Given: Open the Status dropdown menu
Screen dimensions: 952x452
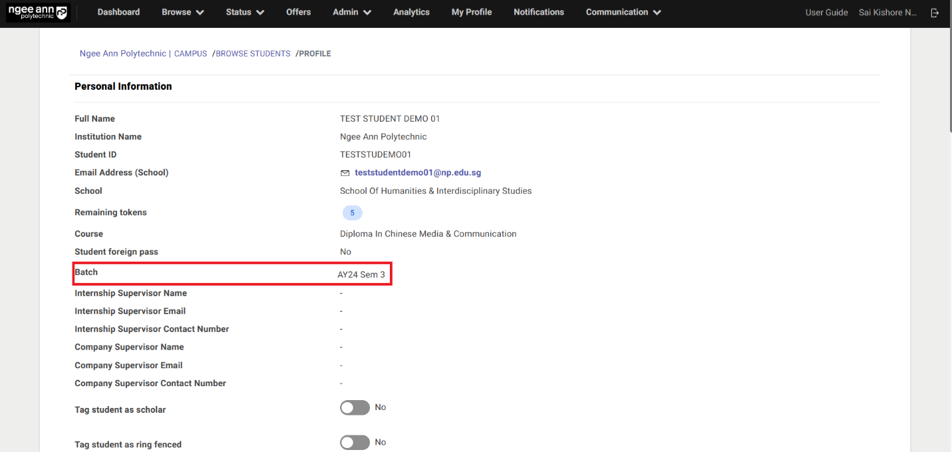Looking at the screenshot, I should pyautogui.click(x=245, y=12).
